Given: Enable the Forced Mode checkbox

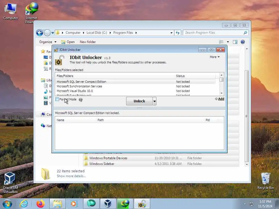Looking at the screenshot, I should (x=57, y=99).
